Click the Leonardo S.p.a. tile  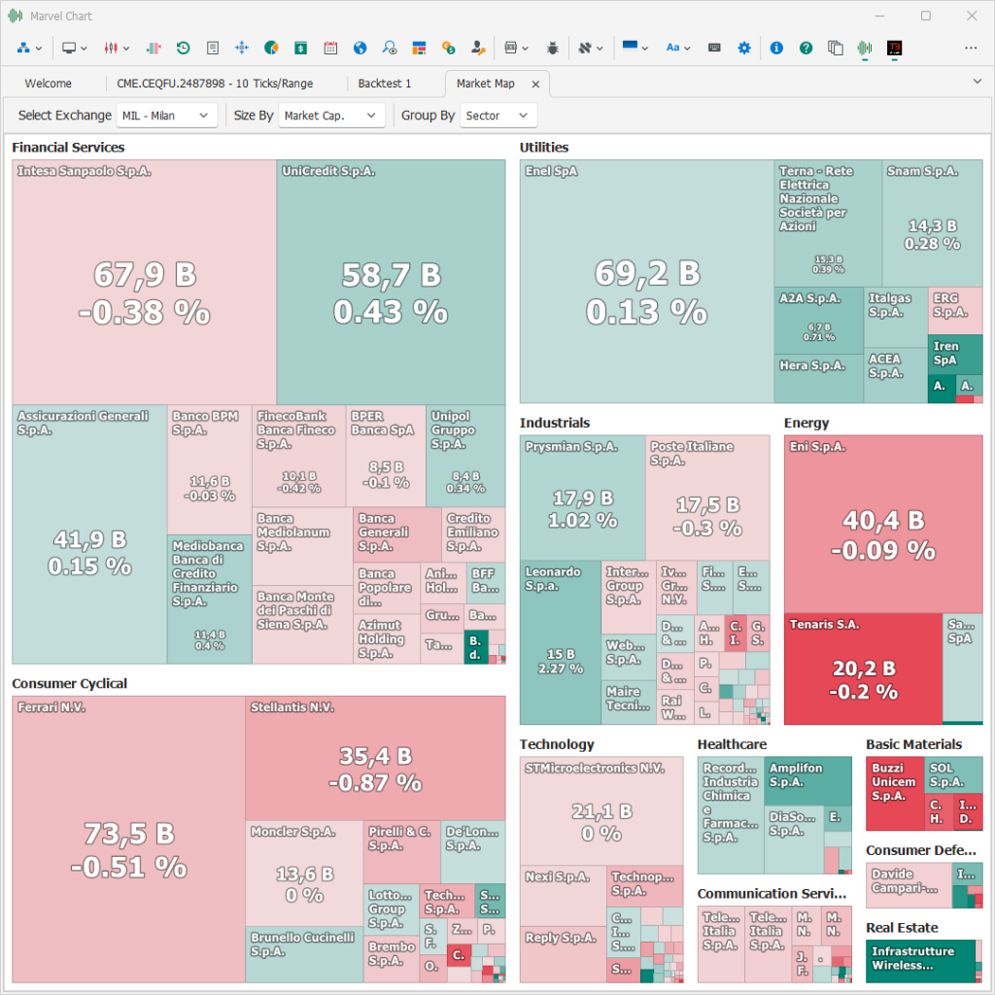tap(561, 643)
